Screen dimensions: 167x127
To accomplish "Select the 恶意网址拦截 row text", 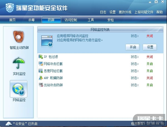I will [53, 71].
